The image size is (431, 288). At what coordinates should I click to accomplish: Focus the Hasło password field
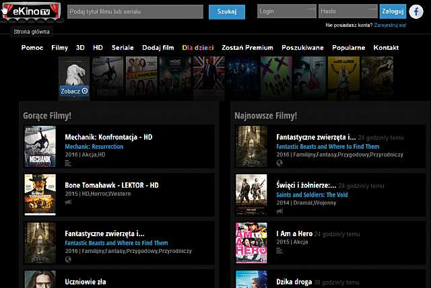pos(347,11)
